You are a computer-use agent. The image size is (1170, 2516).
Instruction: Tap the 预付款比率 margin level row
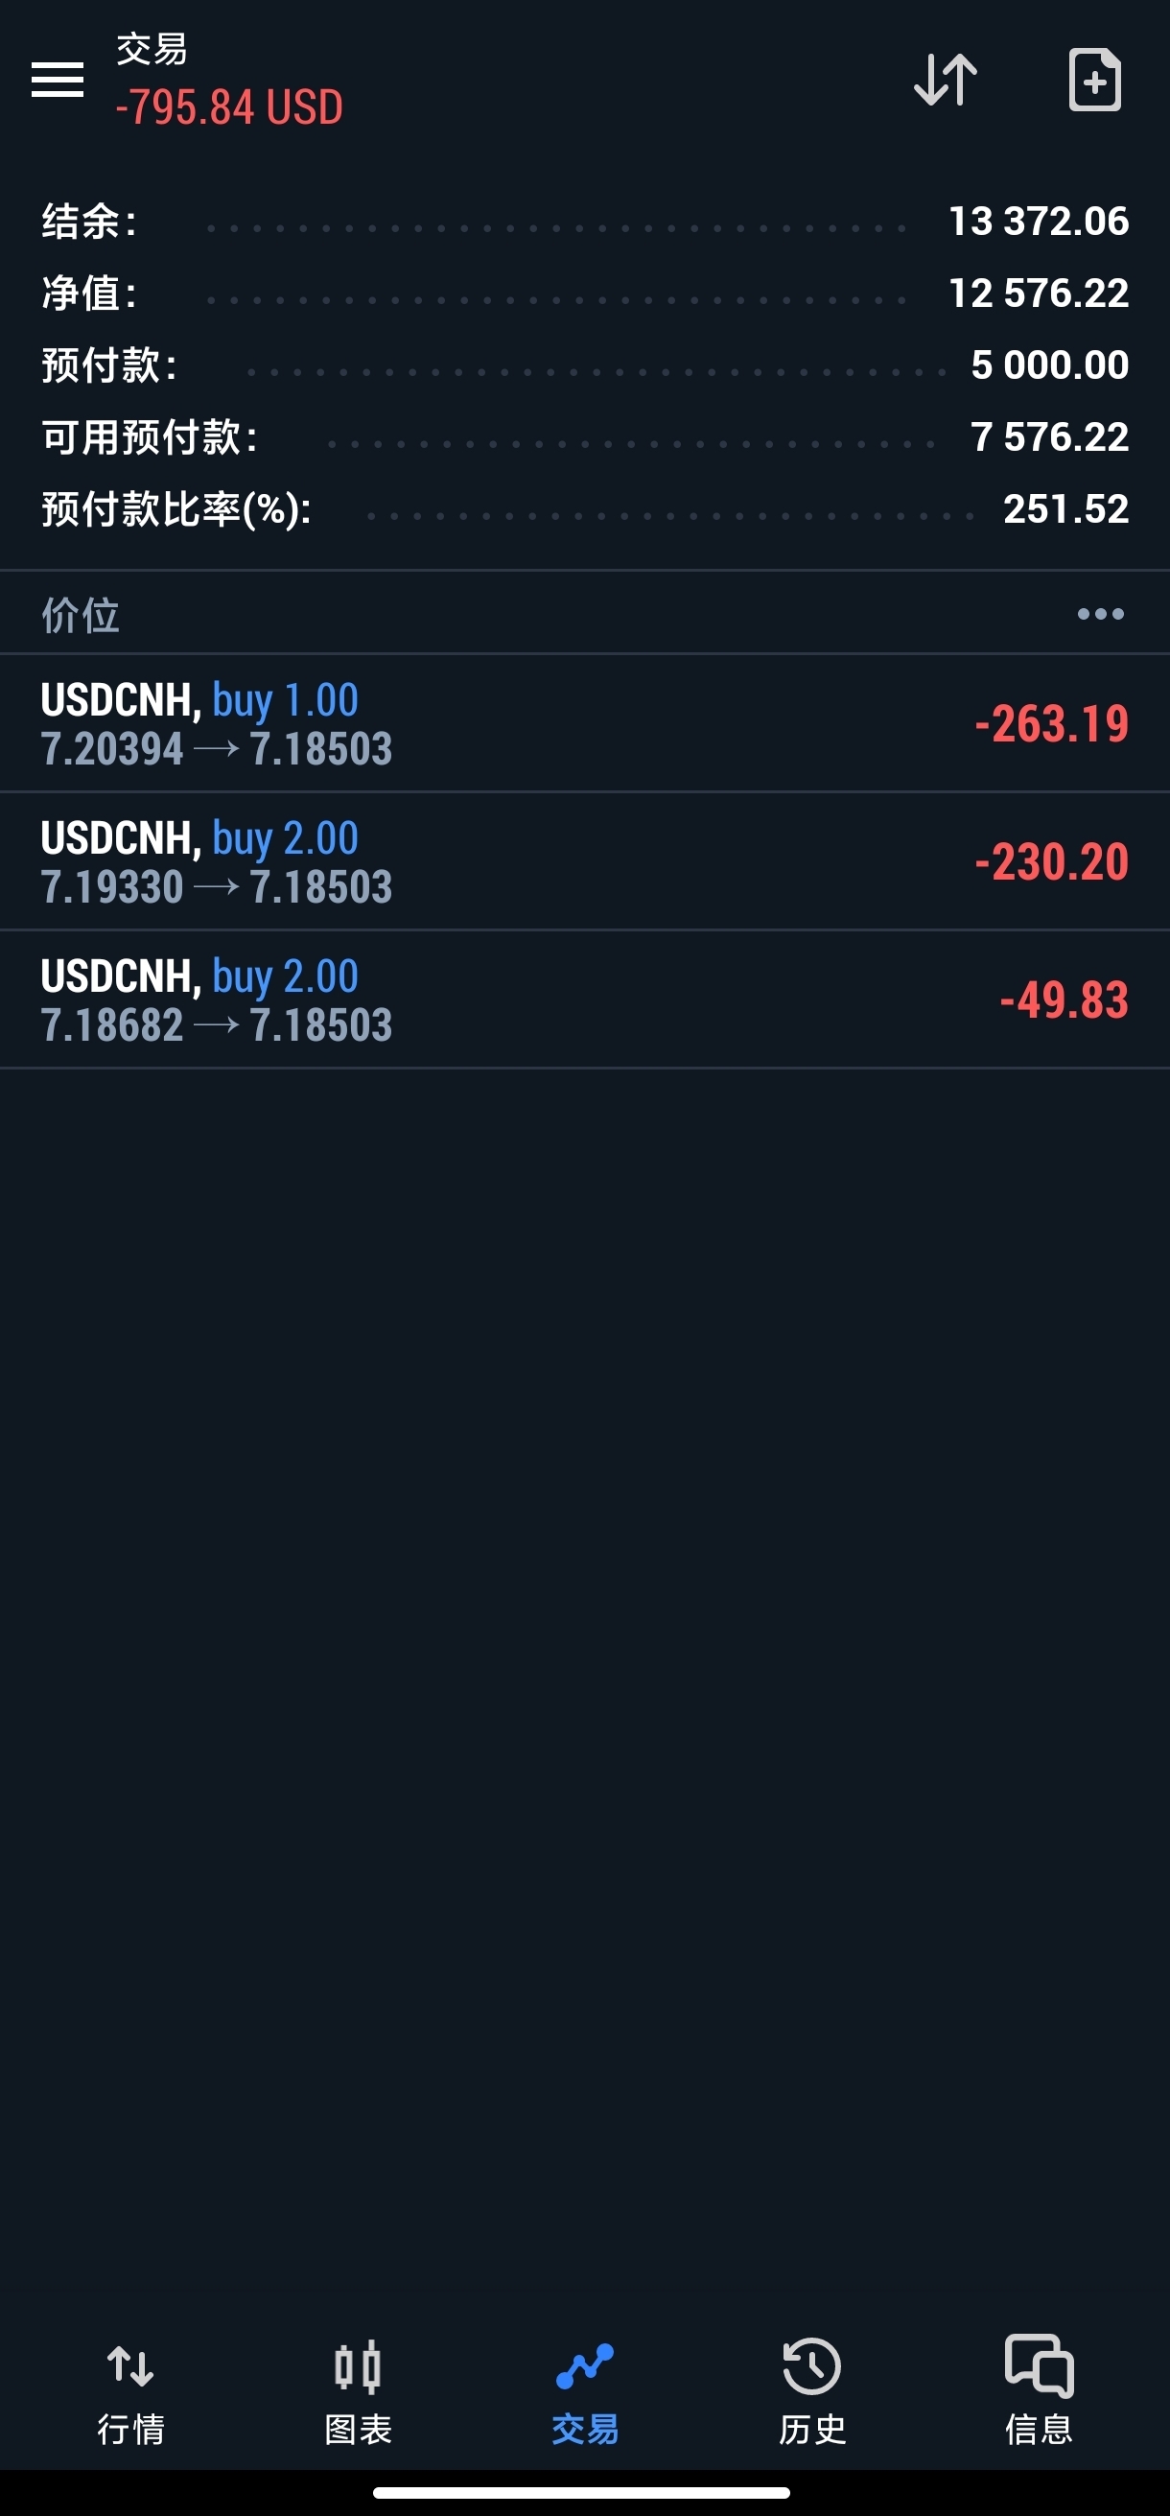[585, 509]
